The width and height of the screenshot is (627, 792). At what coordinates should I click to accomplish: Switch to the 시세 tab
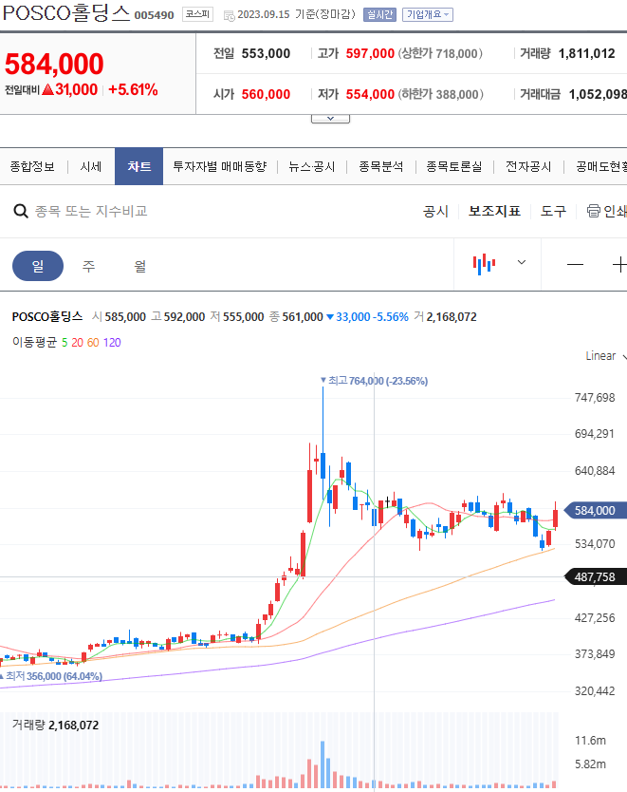coord(91,167)
